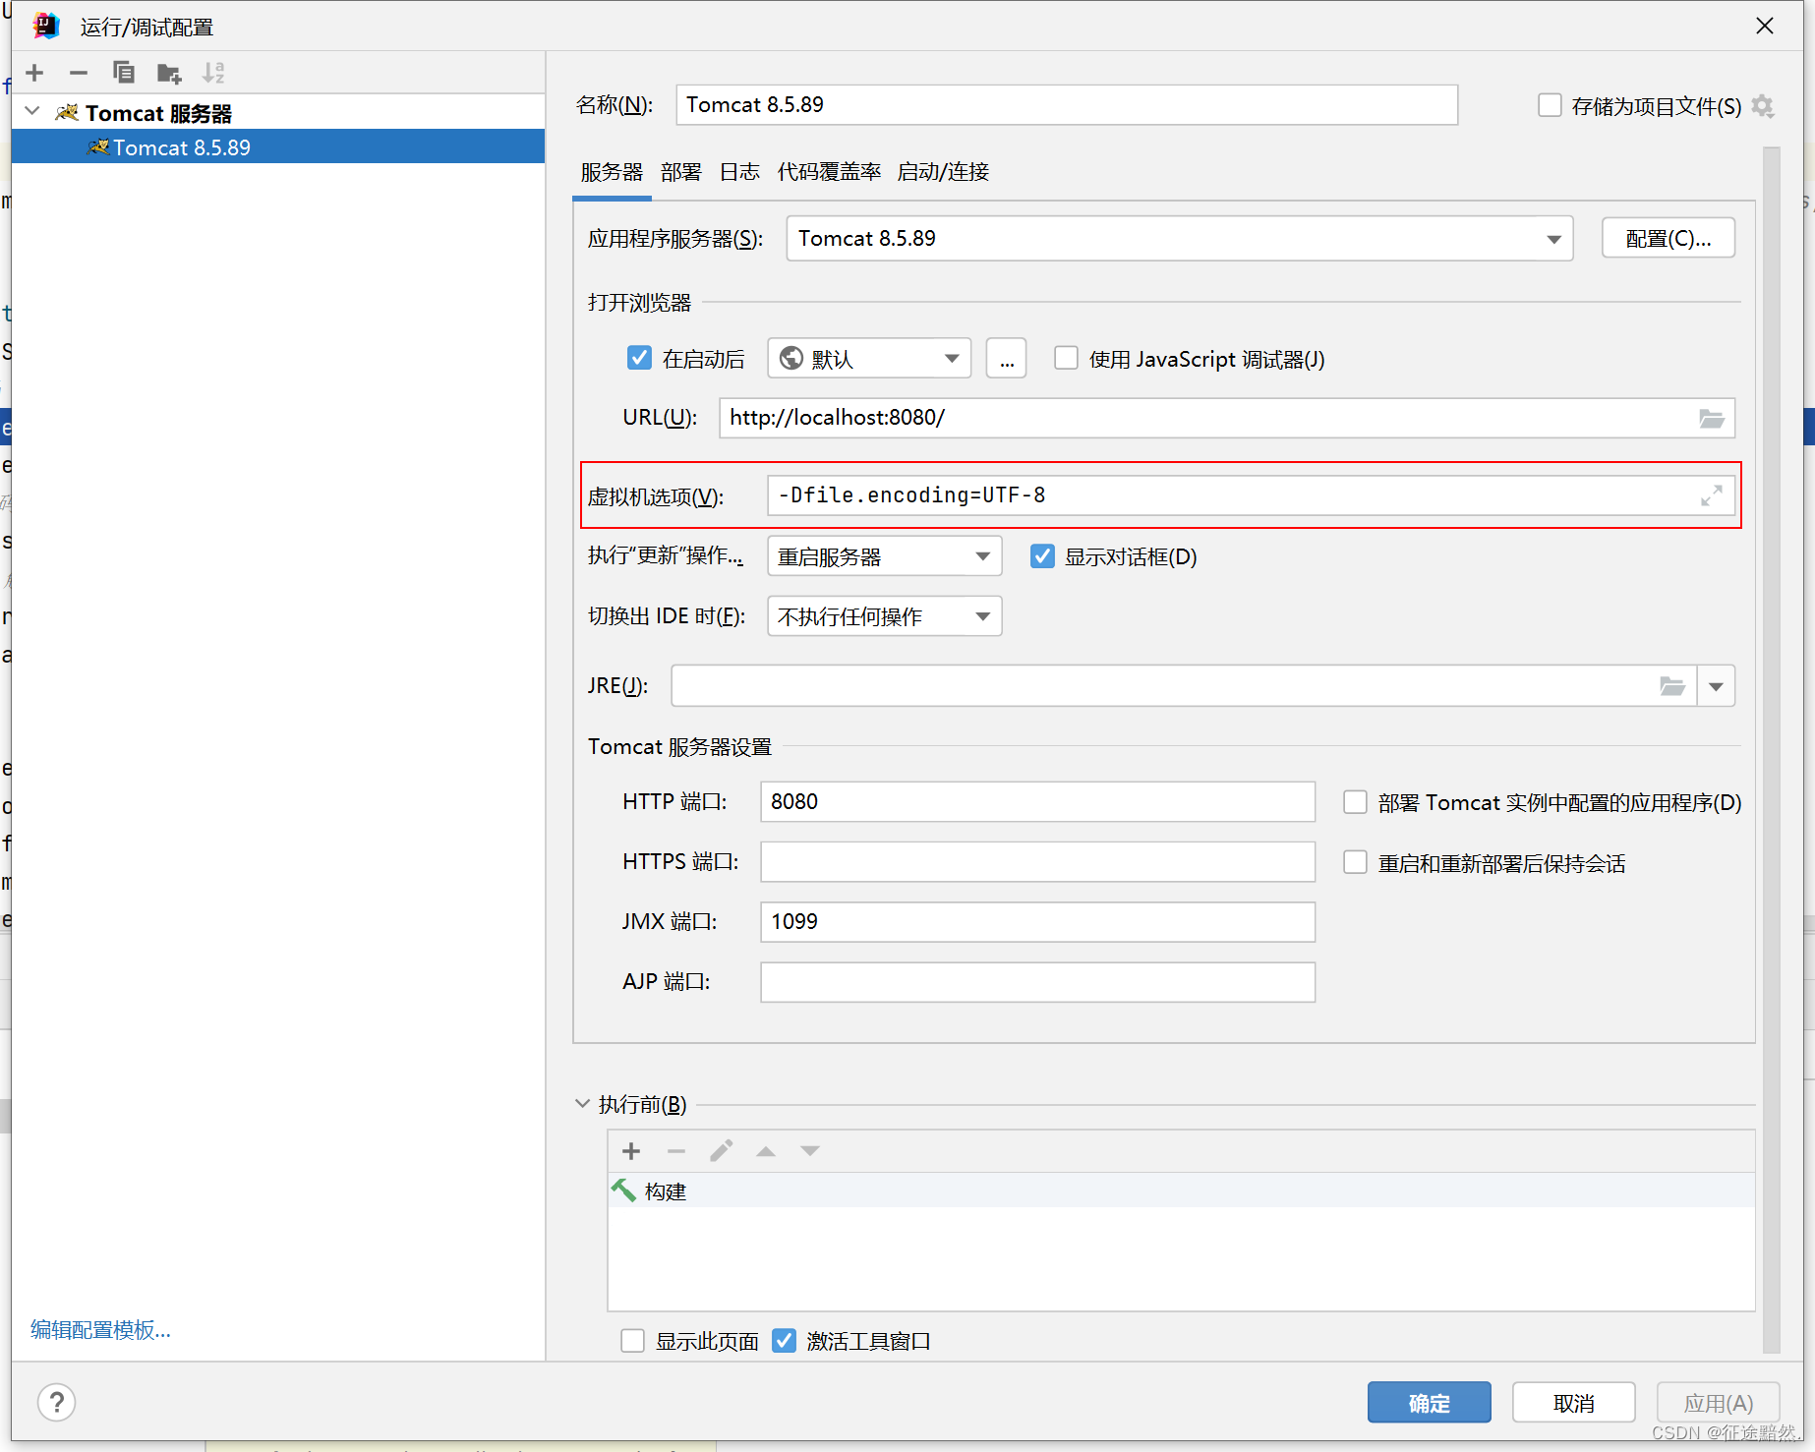Switch to the 启动/连接 tab
This screenshot has height=1452, width=1815.
943,172
